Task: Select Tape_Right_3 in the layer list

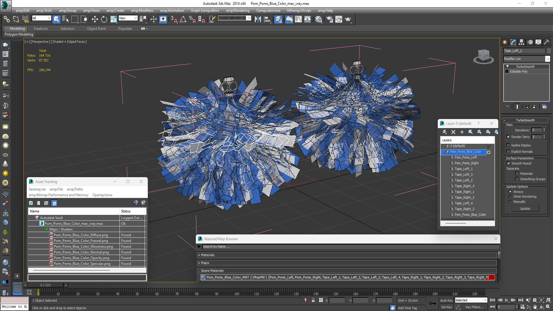Action: [464, 198]
